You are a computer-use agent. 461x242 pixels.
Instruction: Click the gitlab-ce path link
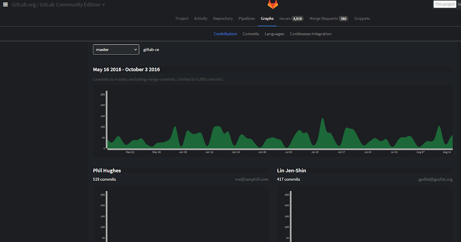click(151, 50)
